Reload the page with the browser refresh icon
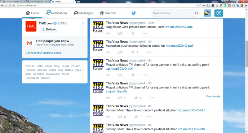The image size is (248, 133). coord(10,5)
